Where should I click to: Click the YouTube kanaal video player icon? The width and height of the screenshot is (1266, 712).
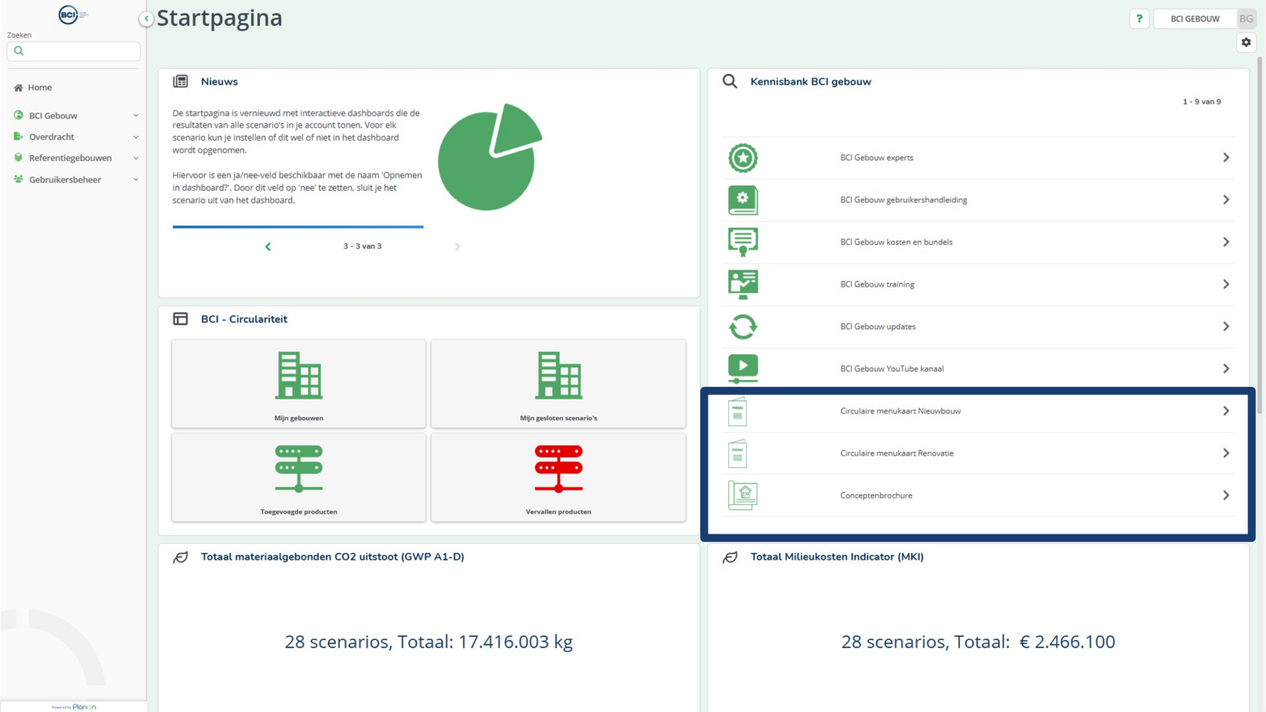point(743,369)
